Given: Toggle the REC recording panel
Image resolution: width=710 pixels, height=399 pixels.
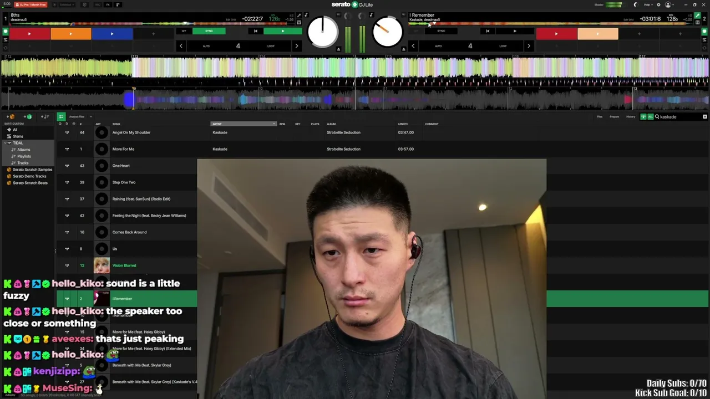Looking at the screenshot, I should coord(97,4).
